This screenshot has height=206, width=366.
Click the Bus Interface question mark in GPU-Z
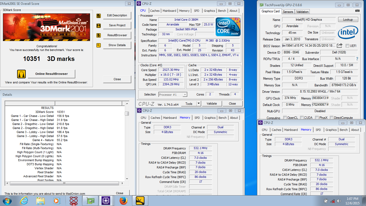pyautogui.click(x=357, y=59)
